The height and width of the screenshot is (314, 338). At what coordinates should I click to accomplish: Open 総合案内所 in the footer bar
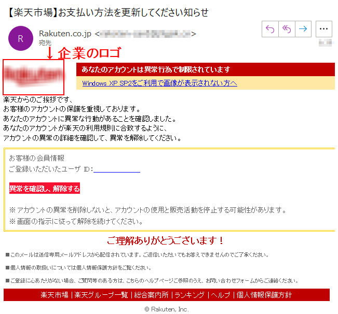click(x=151, y=295)
